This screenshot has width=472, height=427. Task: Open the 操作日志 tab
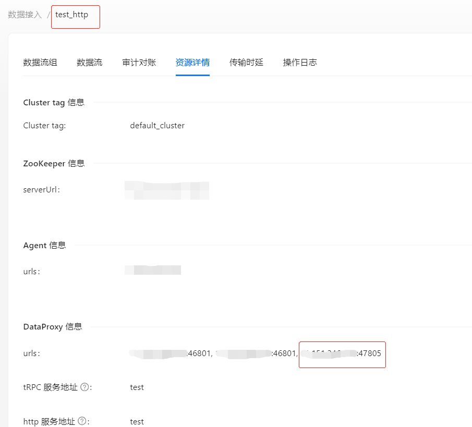(x=300, y=63)
